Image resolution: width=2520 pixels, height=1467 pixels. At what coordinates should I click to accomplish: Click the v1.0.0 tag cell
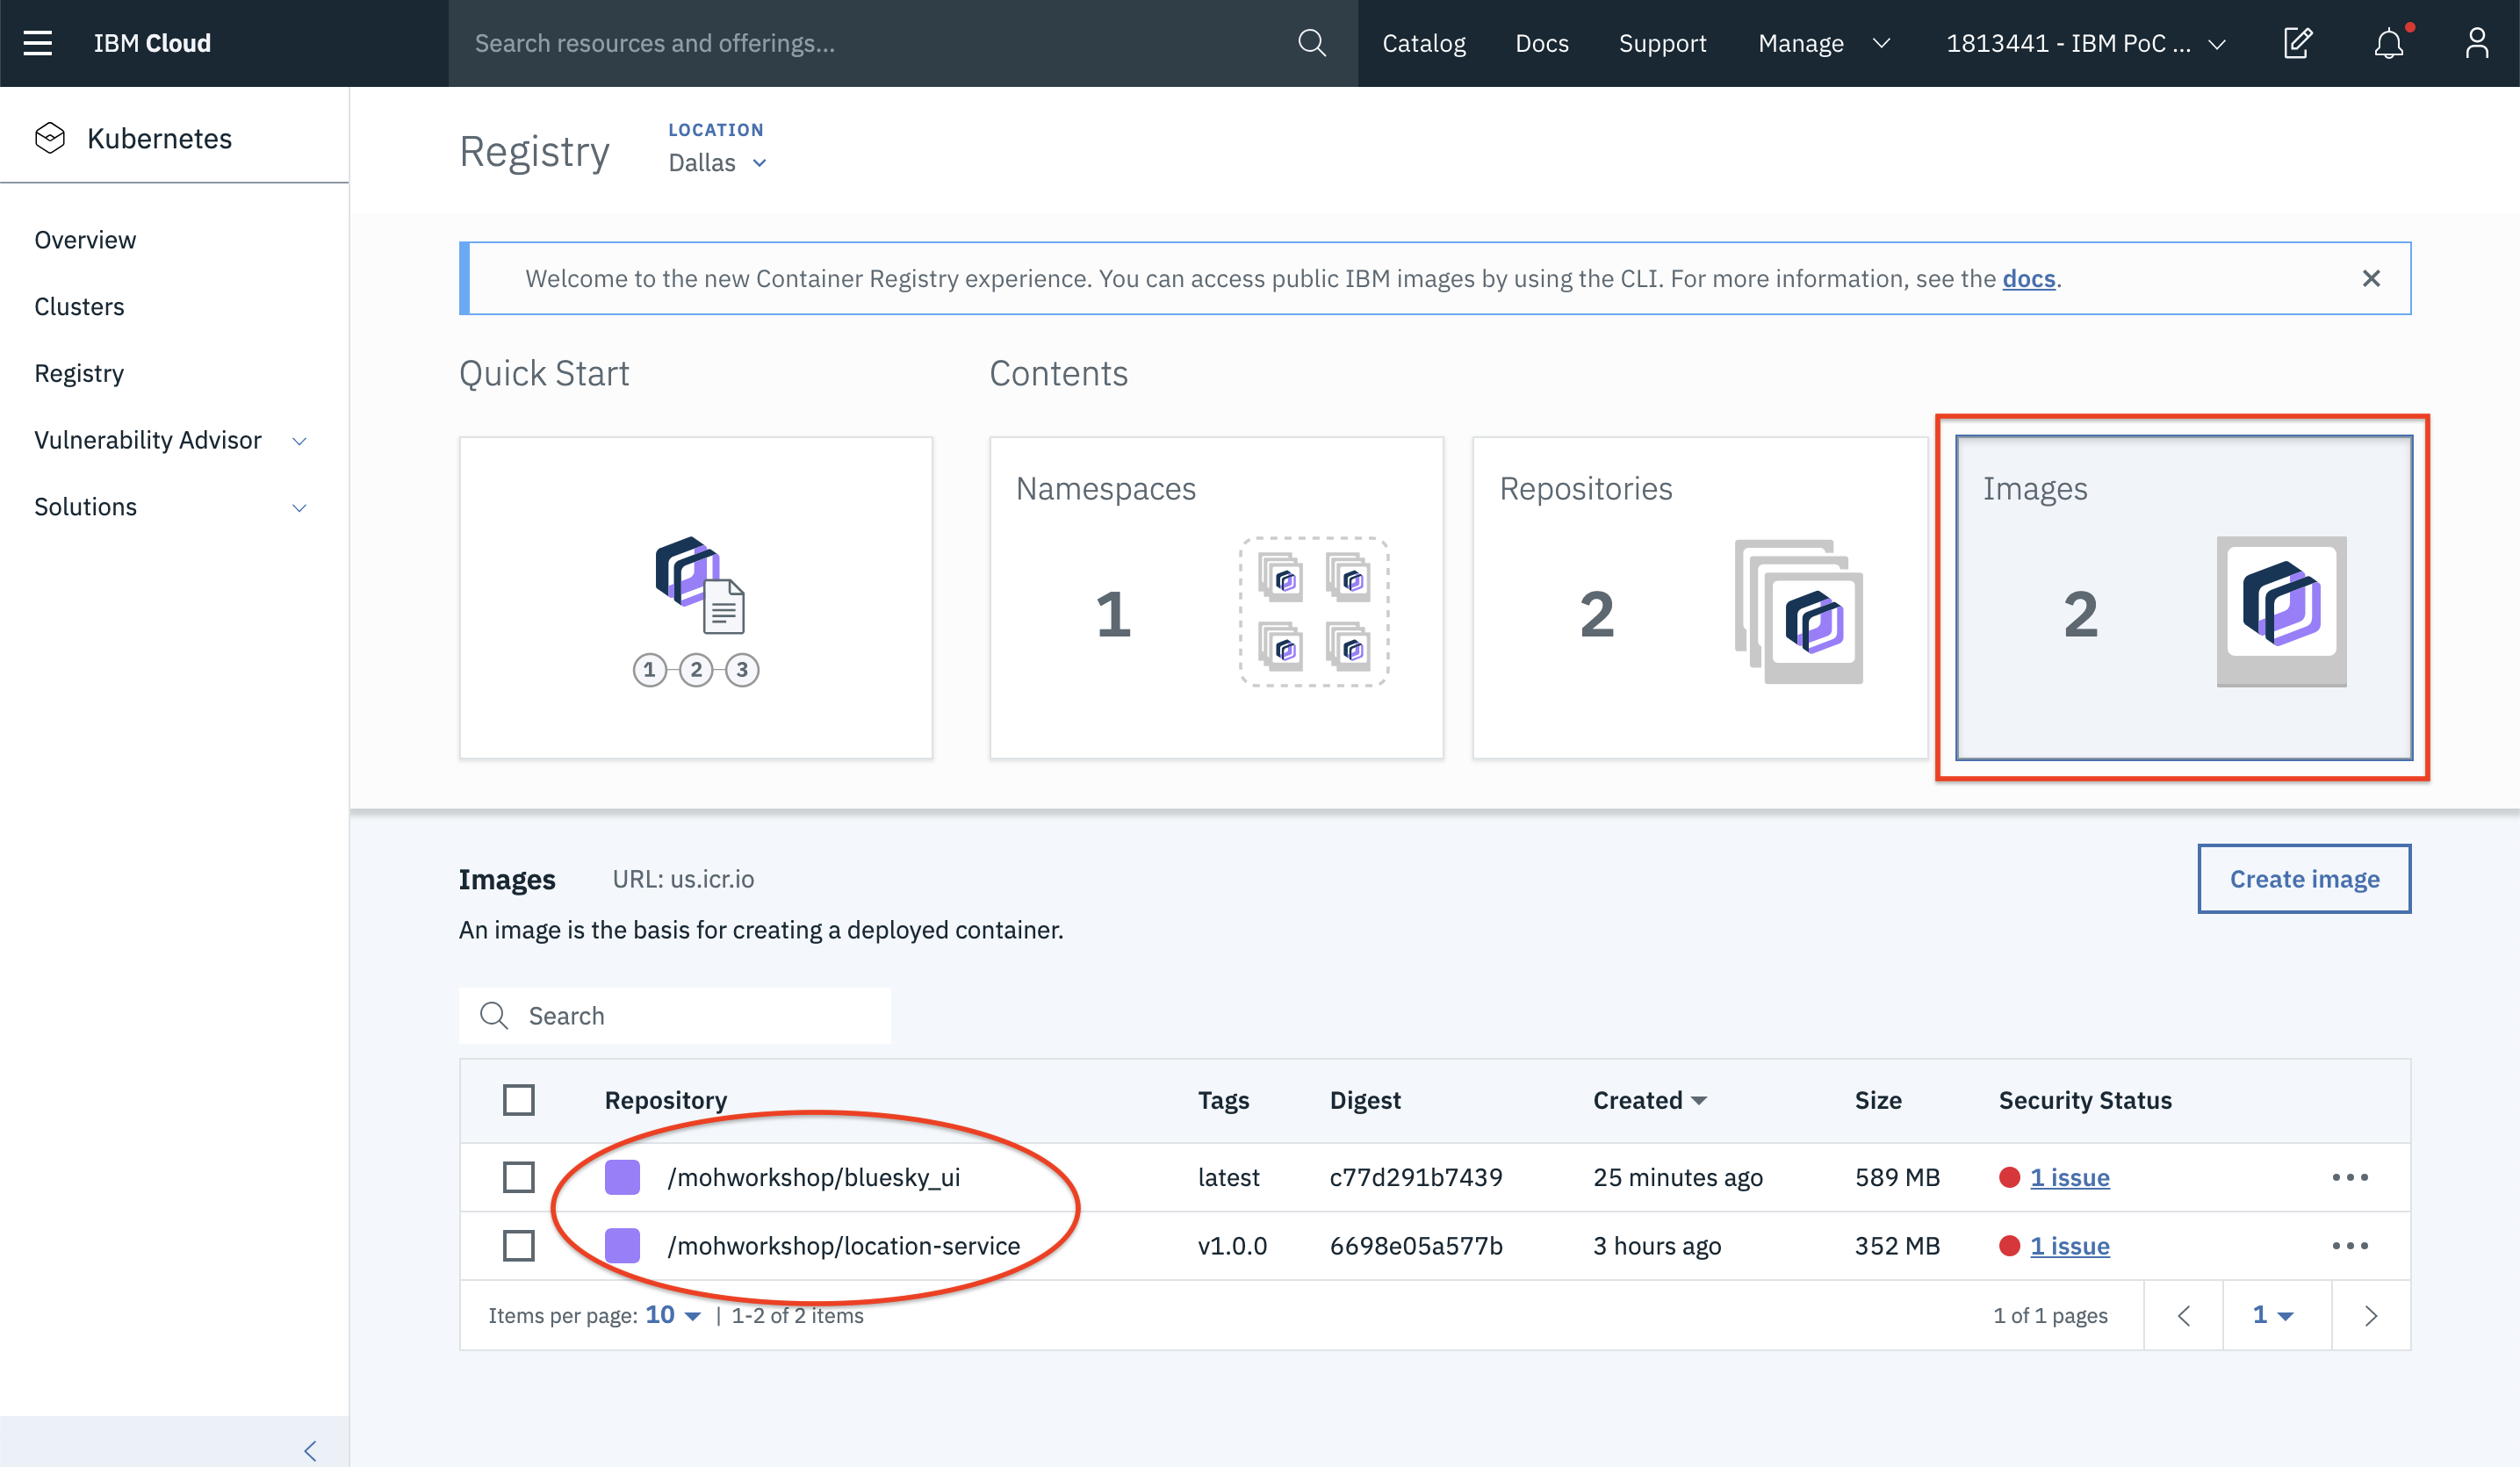point(1232,1245)
